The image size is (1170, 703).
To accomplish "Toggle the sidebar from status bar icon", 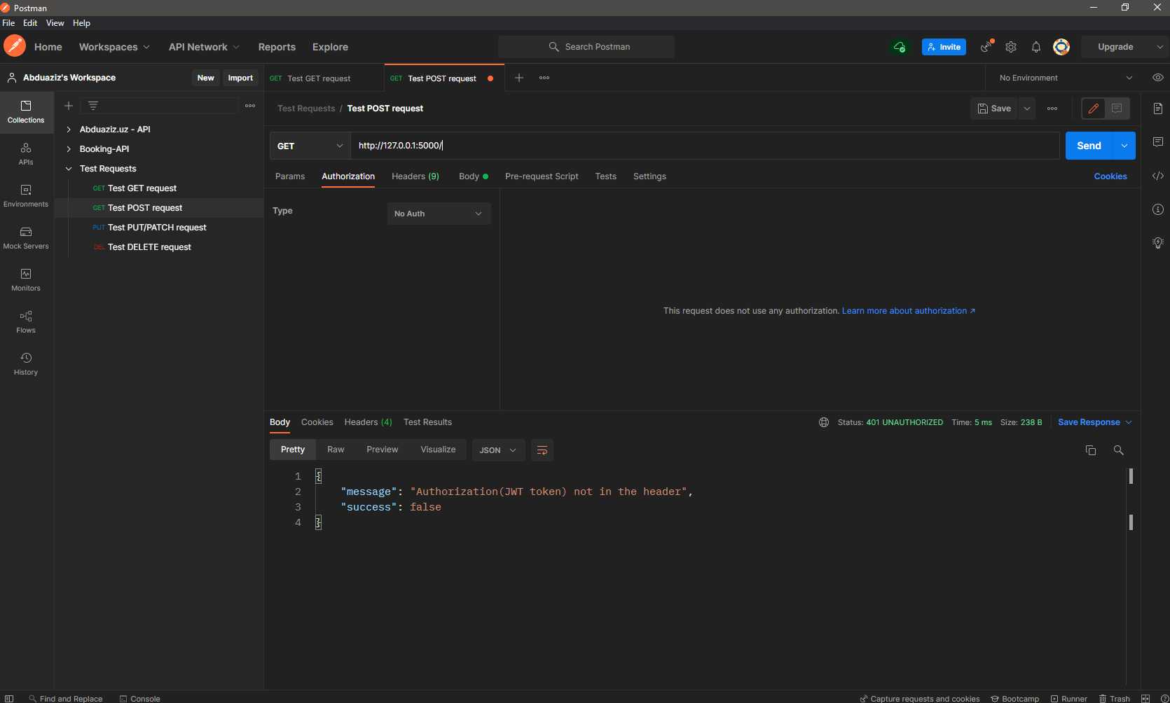I will point(9,698).
